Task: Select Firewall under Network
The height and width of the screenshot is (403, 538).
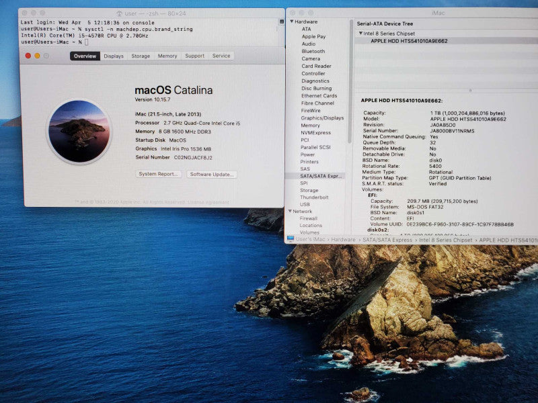Action: tap(309, 218)
